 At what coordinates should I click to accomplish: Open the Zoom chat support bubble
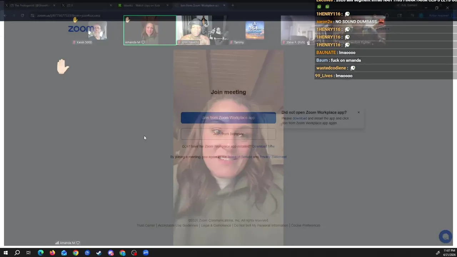(445, 237)
